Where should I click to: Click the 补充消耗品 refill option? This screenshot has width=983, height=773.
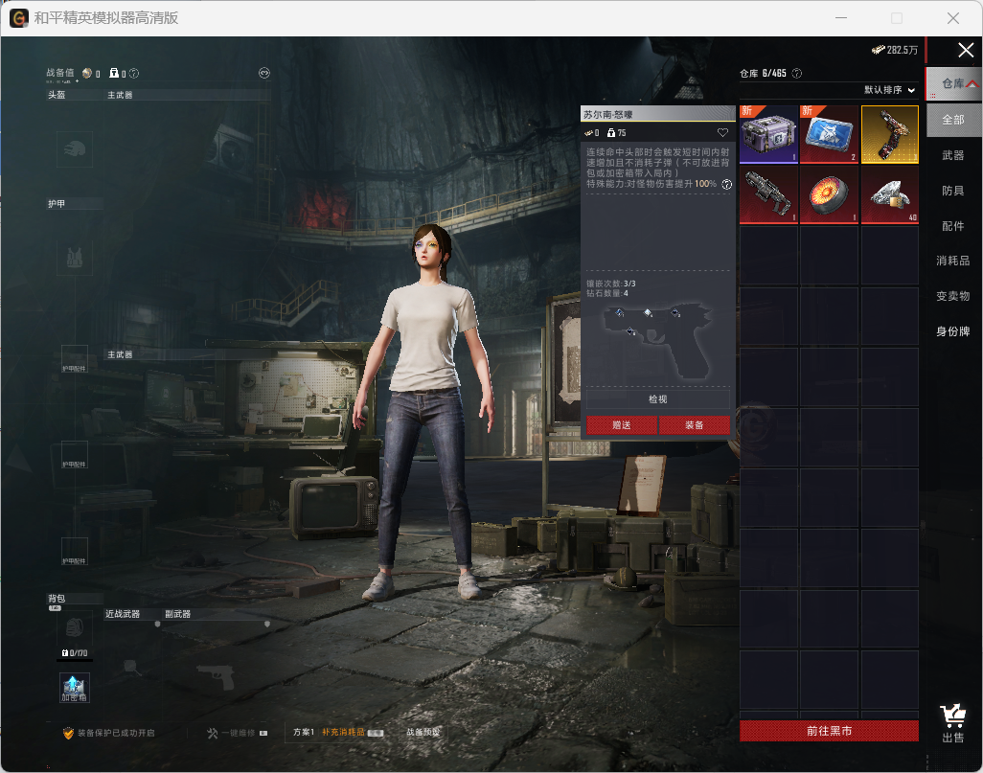point(343,732)
